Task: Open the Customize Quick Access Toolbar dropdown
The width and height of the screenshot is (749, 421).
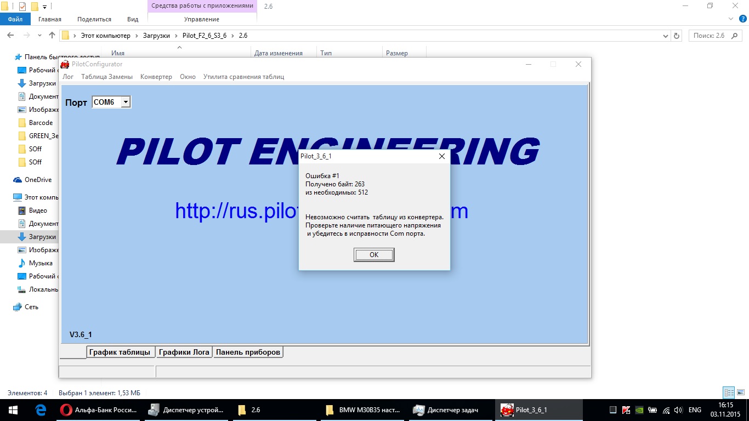Action: (x=44, y=7)
